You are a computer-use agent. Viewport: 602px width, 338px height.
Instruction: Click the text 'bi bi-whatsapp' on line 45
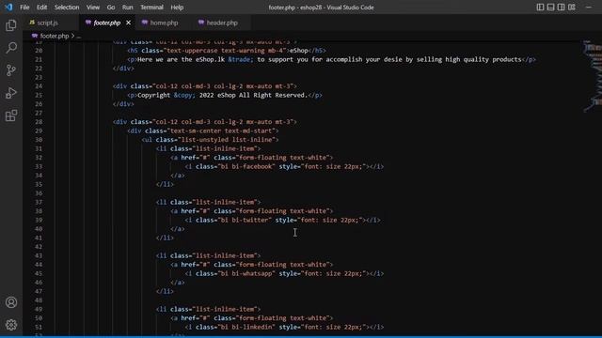click(x=246, y=273)
